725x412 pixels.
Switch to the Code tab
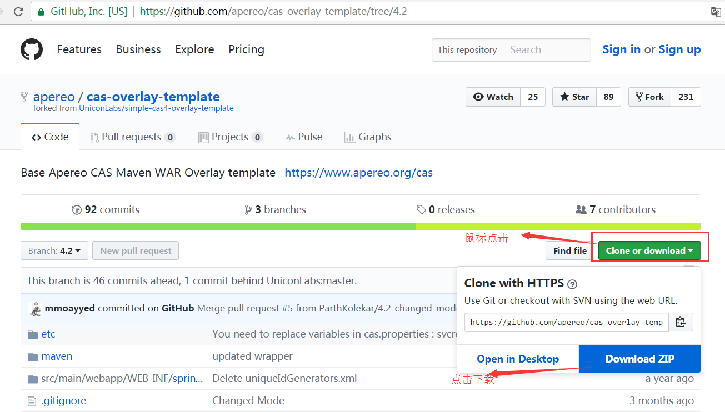click(50, 137)
